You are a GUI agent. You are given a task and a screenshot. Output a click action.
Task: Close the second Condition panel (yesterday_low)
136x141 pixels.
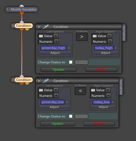pos(39,81)
